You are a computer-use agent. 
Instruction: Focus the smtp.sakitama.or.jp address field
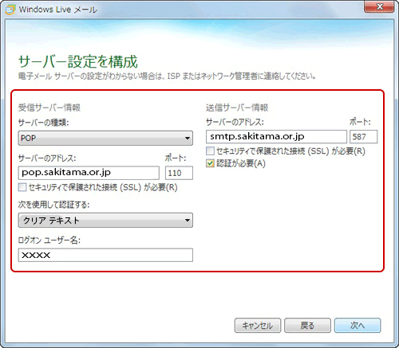coord(276,137)
